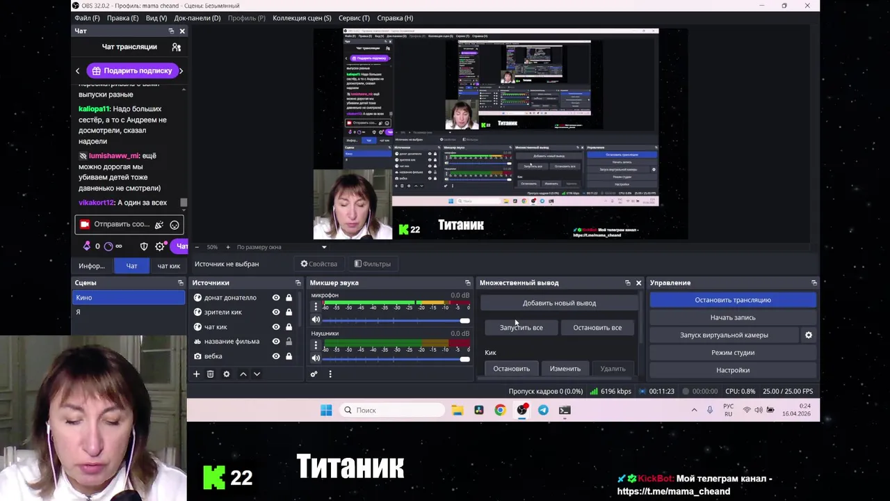The height and width of the screenshot is (501, 890).
Task: Toggle lock on вебка source
Action: click(289, 356)
